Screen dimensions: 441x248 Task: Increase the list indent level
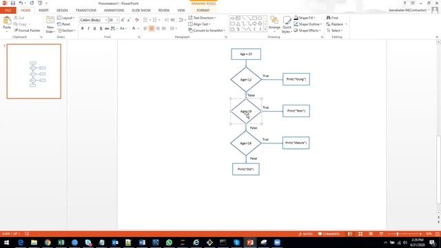pyautogui.click(x=173, y=20)
